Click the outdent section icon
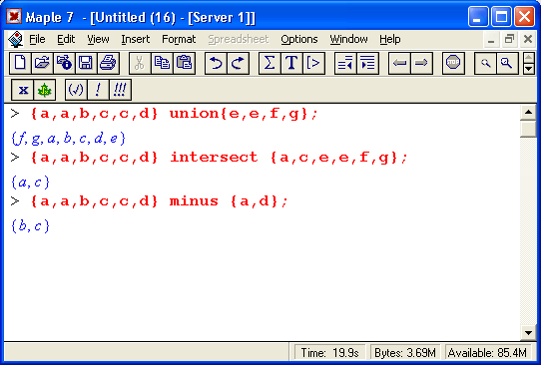Image resolution: width=541 pixels, height=365 pixels. pyautogui.click(x=345, y=63)
